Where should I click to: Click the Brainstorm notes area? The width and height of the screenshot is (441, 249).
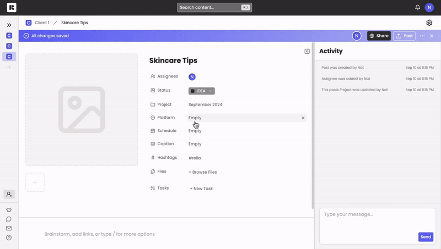pos(99,234)
